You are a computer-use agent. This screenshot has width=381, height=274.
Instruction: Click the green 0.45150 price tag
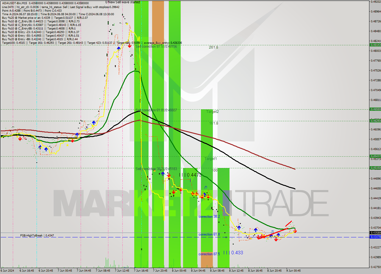[375, 168]
